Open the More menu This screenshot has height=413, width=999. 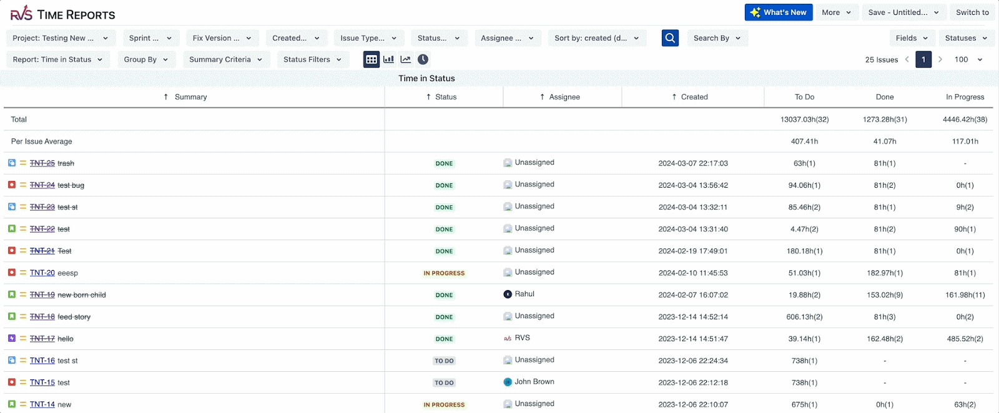(836, 12)
